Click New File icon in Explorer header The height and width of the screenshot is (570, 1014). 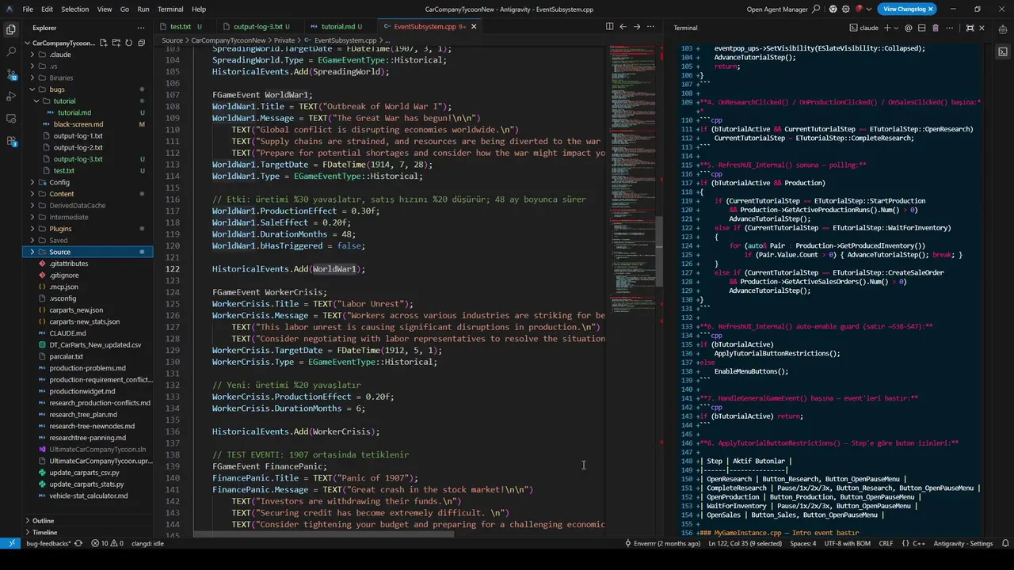click(x=105, y=43)
